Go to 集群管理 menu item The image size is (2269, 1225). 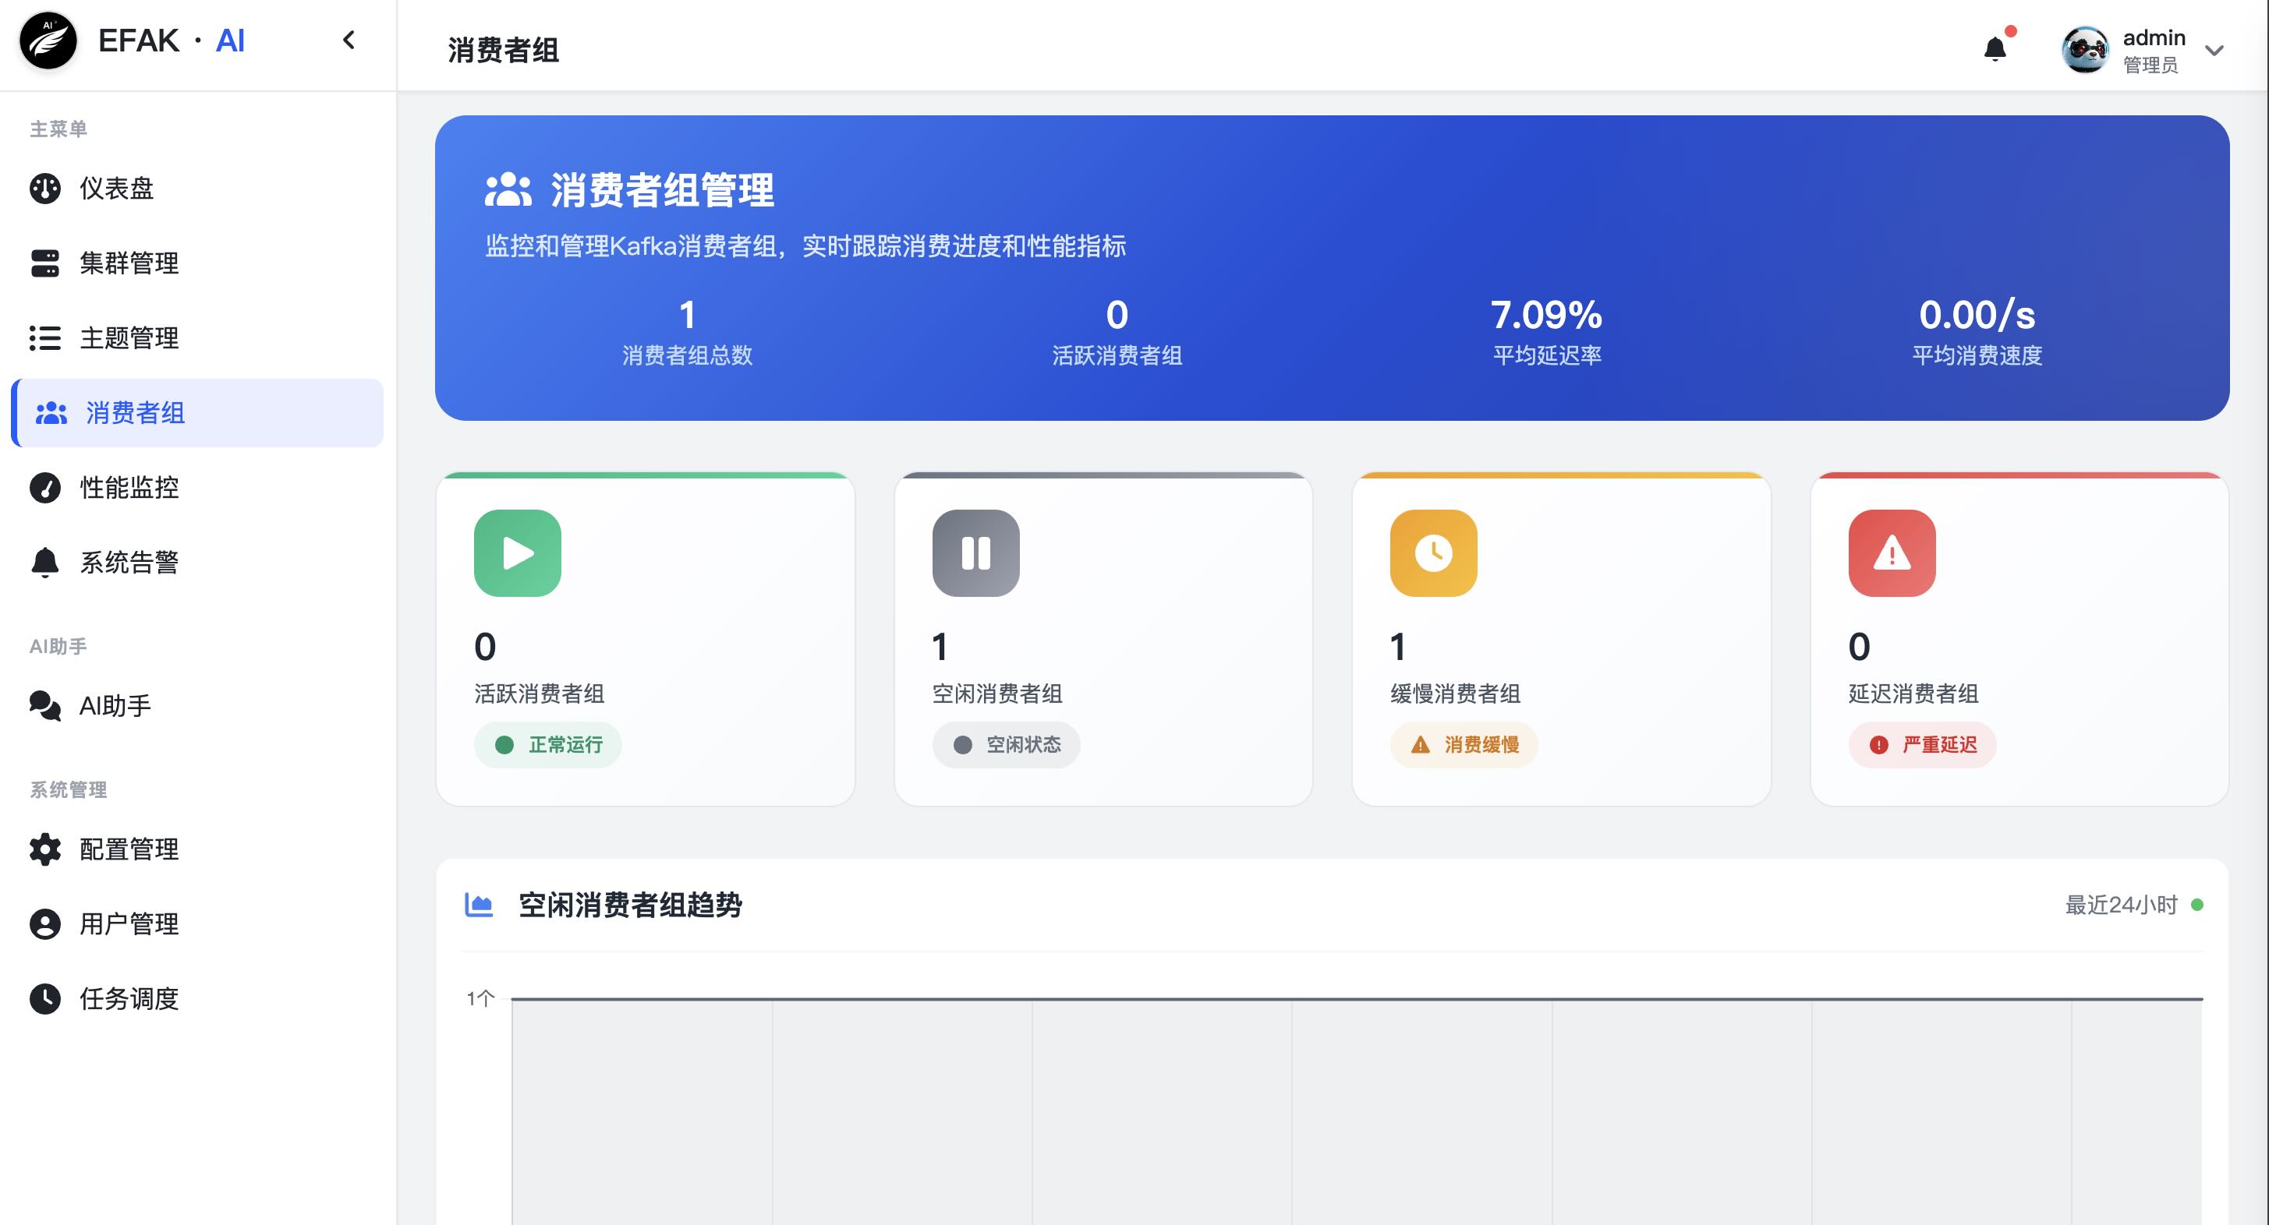129,263
